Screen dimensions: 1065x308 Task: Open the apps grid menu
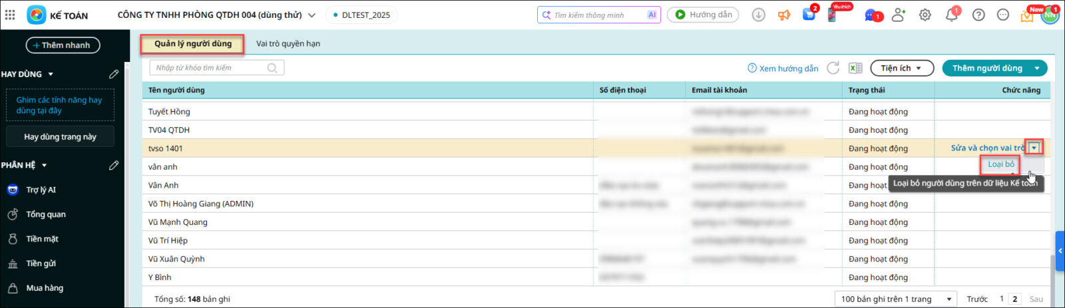pos(10,15)
